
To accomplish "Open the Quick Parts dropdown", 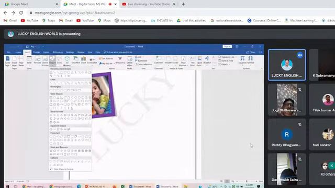I will (x=199, y=61).
